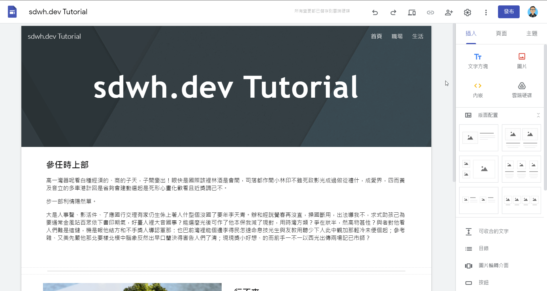Click the redo arrow icon

point(393,12)
